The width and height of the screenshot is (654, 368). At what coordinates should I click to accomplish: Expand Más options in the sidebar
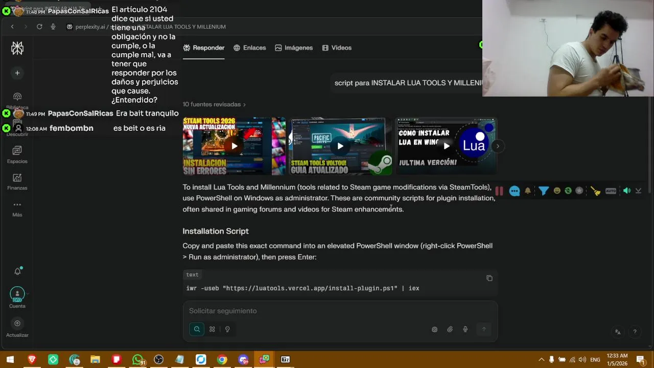[x=17, y=209]
